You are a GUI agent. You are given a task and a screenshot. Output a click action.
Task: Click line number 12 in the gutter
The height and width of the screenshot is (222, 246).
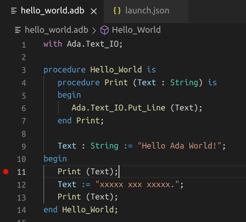point(21,184)
